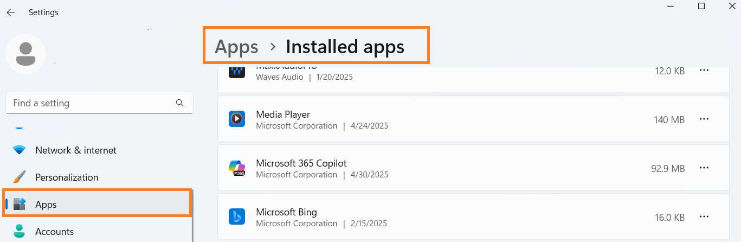Open the Accounts settings page

[54, 232]
